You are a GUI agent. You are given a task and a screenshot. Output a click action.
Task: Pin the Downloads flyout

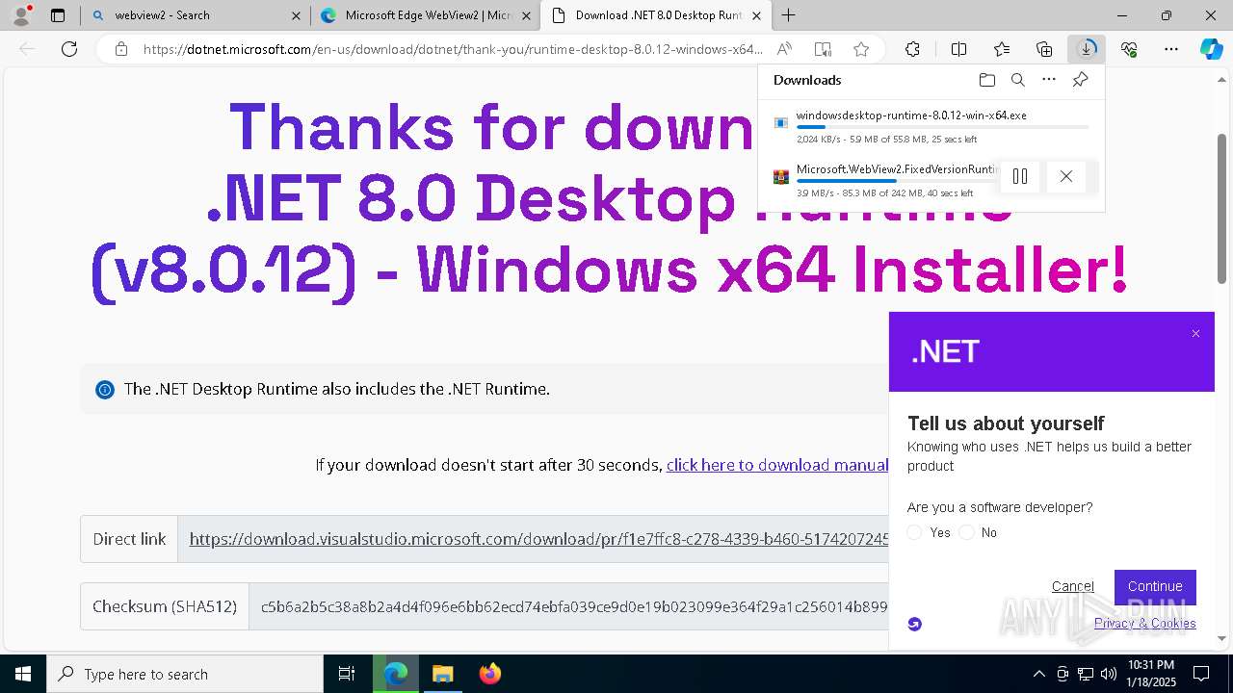coord(1080,80)
